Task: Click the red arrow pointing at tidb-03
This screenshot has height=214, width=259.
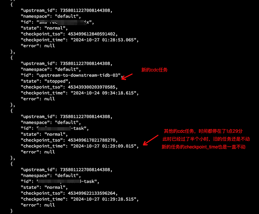Action: 127,77
